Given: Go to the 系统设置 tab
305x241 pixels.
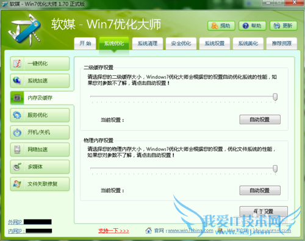Looking at the screenshot, I should pyautogui.click(x=215, y=43).
